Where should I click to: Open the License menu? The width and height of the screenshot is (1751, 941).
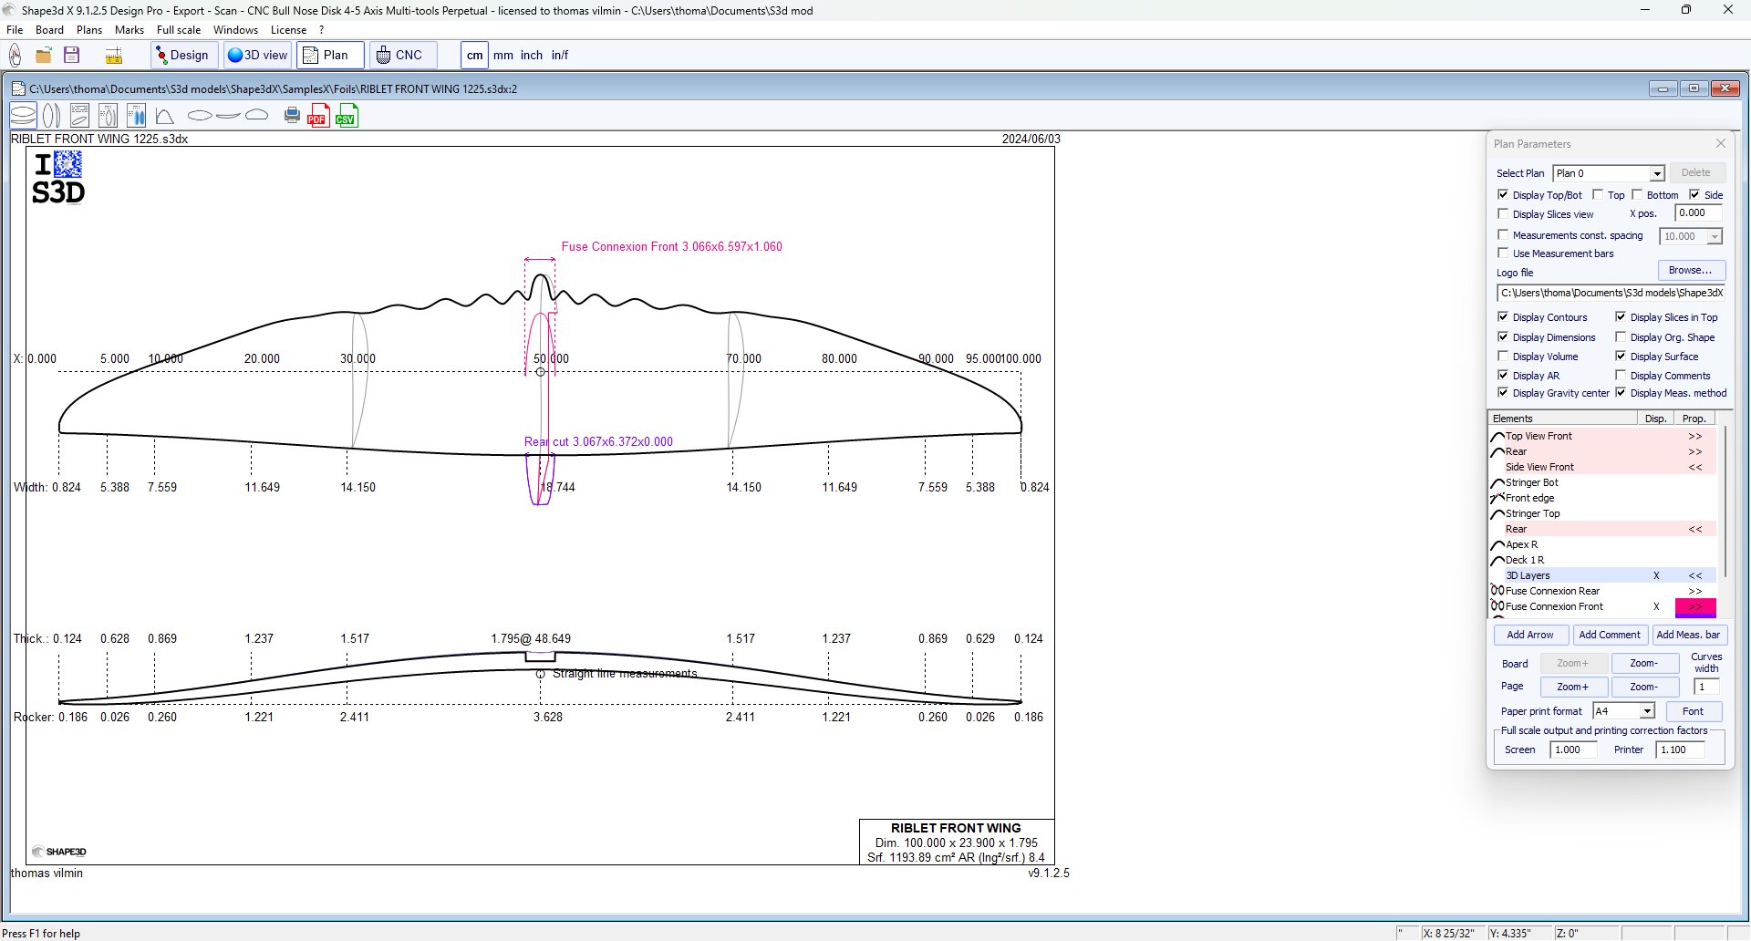point(288,30)
